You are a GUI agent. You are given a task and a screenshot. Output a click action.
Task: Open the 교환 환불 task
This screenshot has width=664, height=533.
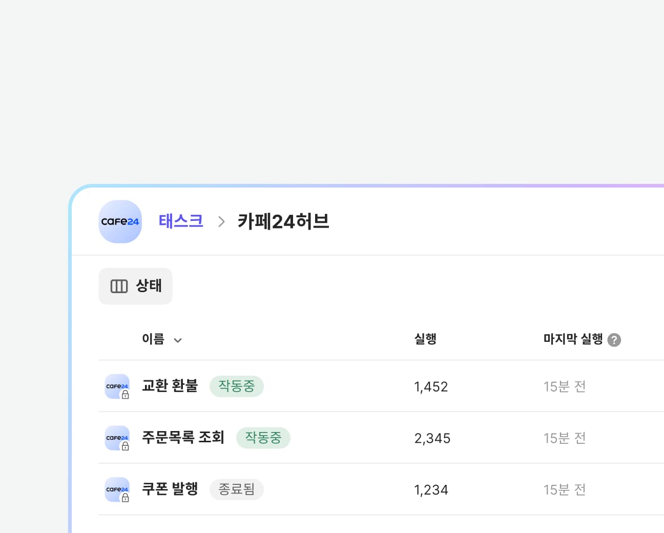pyautogui.click(x=170, y=386)
